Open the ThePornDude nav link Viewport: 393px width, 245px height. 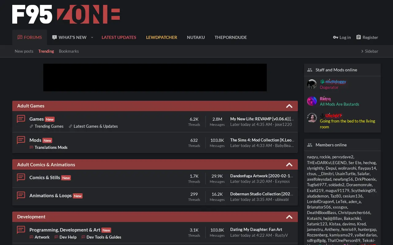231,37
